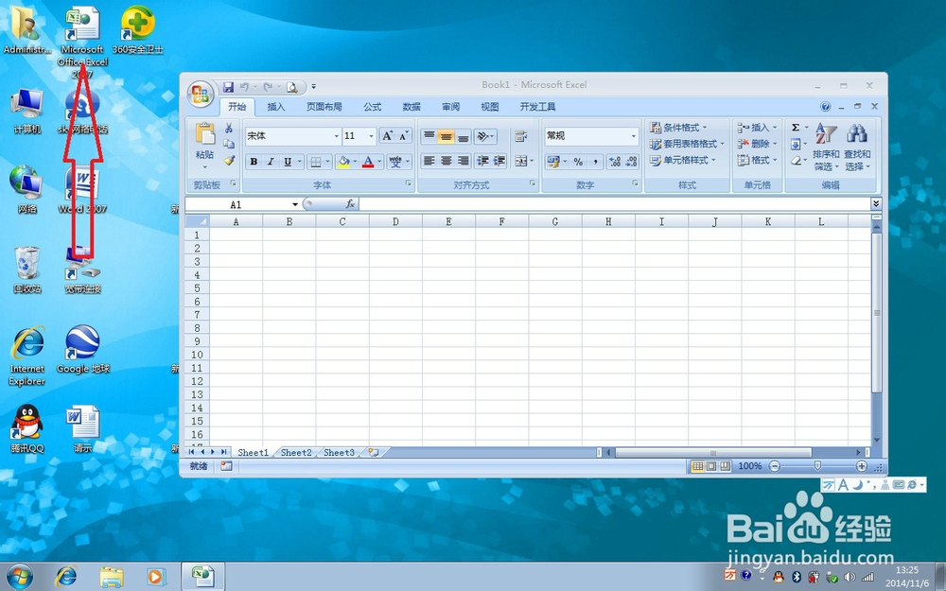Click the Percent Style icon
The width and height of the screenshot is (946, 591).
578,161
